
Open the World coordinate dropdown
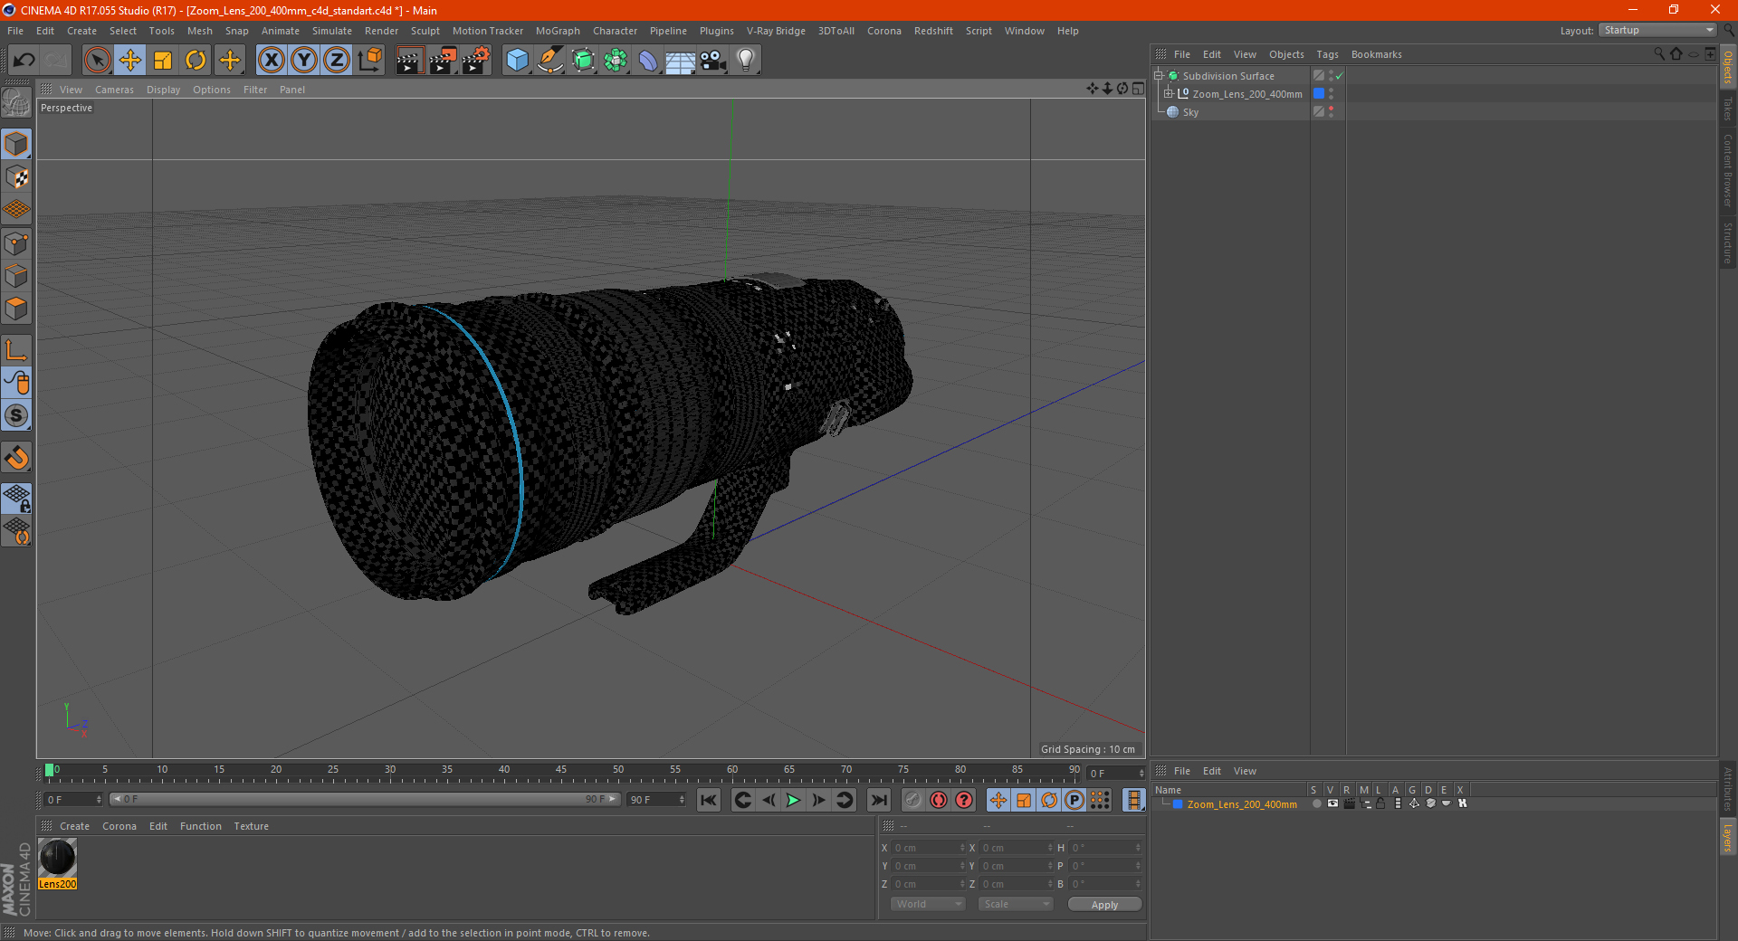click(x=928, y=904)
